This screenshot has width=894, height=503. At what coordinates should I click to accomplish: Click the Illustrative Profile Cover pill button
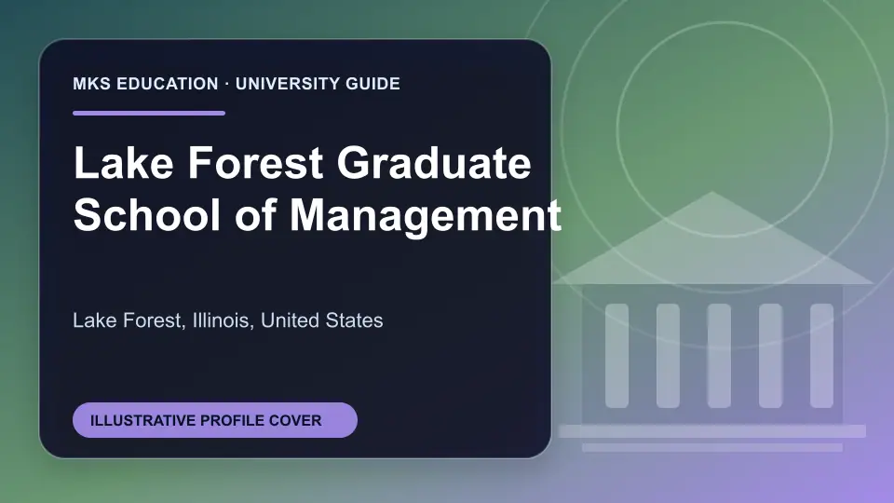(x=215, y=420)
